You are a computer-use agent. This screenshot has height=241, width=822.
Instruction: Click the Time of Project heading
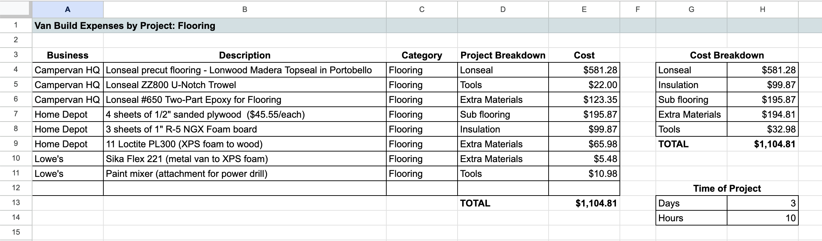[727, 189]
